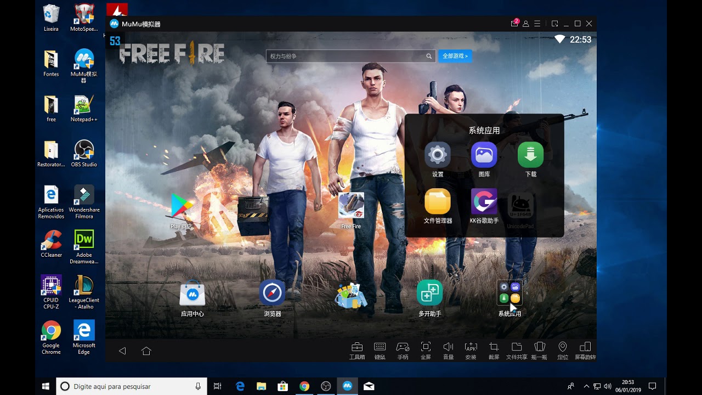Click the MuMu shrink window icon
Image resolution: width=702 pixels, height=395 pixels.
555,24
